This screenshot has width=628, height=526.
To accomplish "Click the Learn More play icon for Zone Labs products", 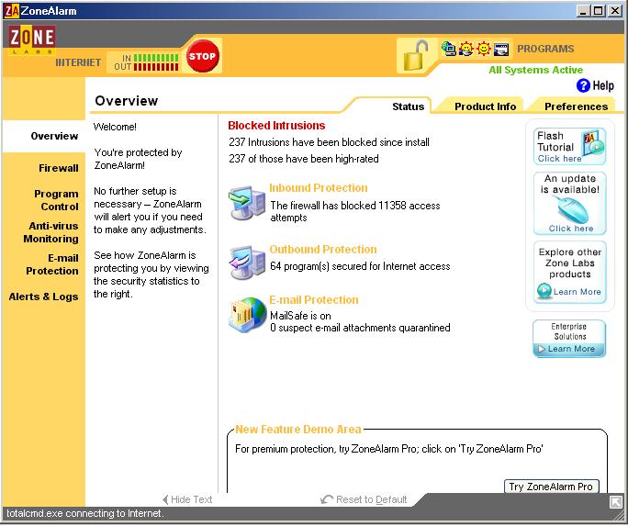I will click(x=544, y=291).
